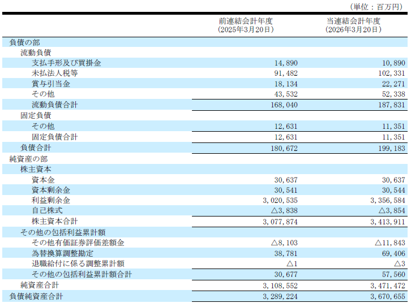Select the value 30,541
411x303 pixels.
point(286,191)
